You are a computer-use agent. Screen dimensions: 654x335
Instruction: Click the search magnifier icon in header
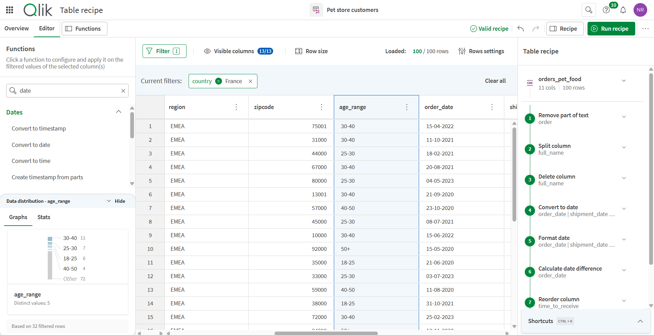589,10
